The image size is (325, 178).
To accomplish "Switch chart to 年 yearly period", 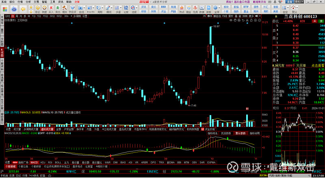I will [x=29, y=16].
